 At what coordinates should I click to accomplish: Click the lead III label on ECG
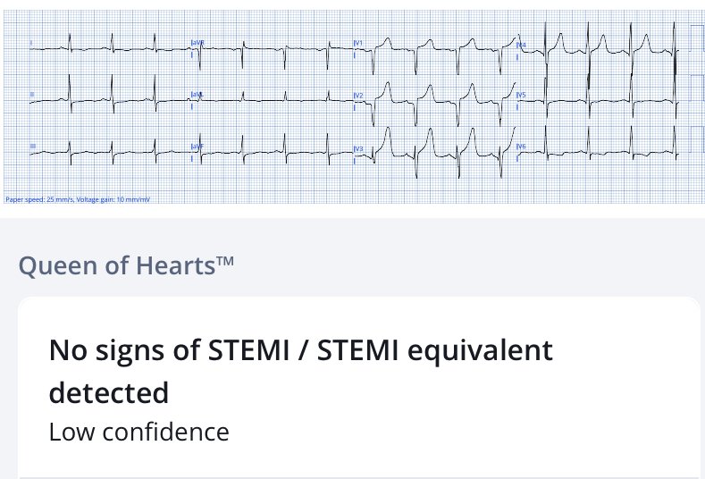click(32, 146)
